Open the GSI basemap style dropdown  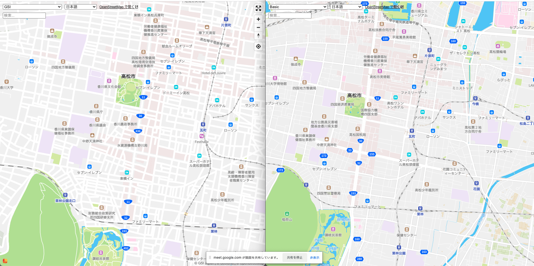pyautogui.click(x=32, y=7)
